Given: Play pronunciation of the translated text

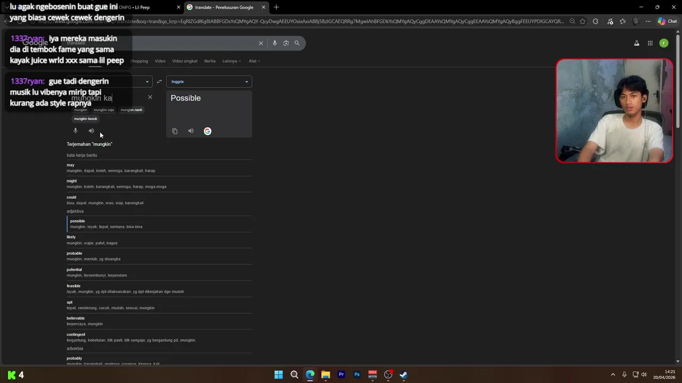Looking at the screenshot, I should click(191, 131).
